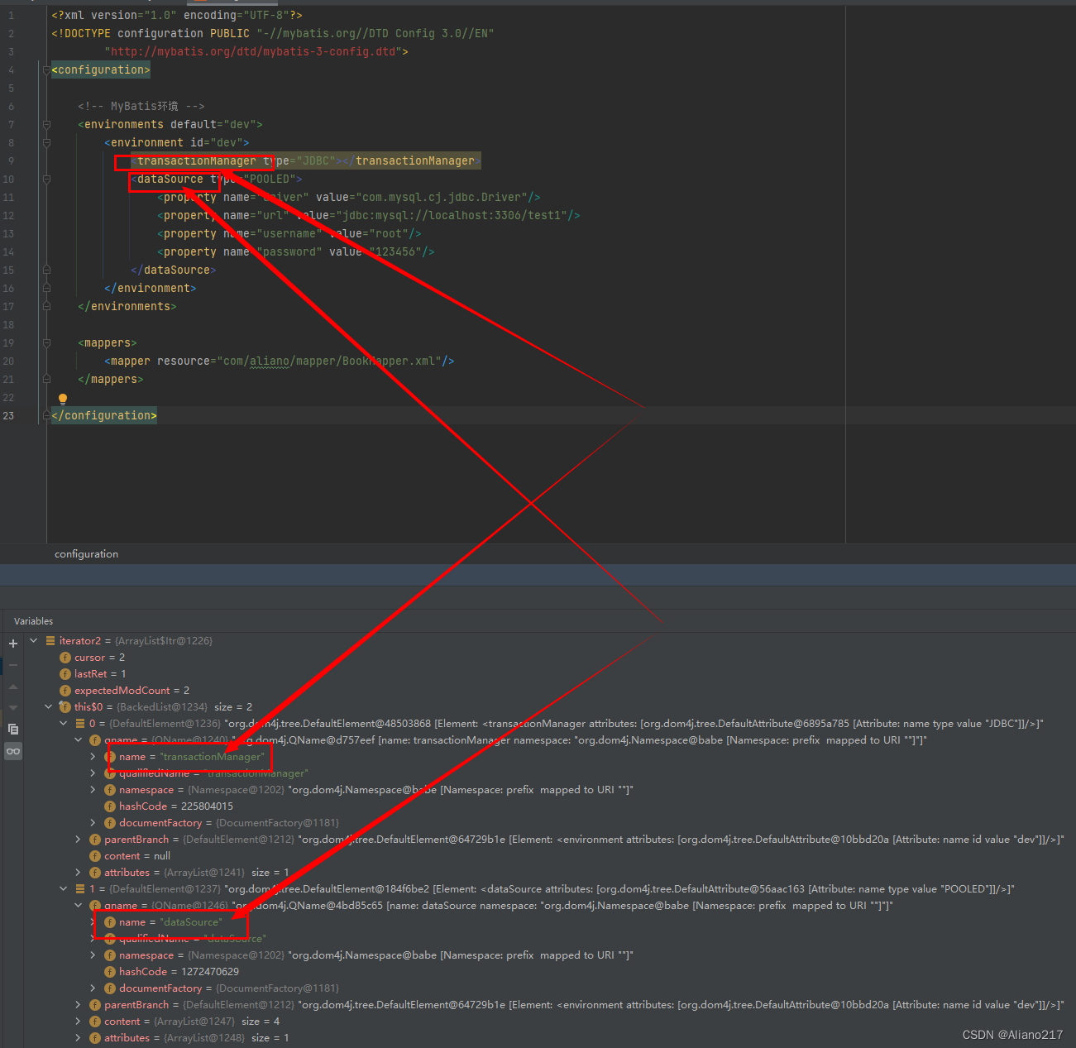1076x1048 pixels.
Task: Click the xml version declaration line
Action: tap(177, 15)
